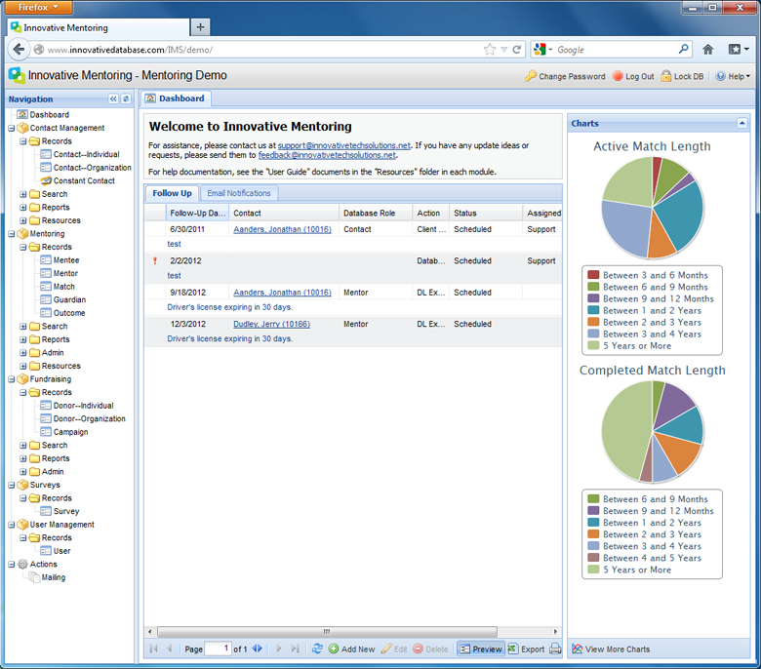Open Aanders, Jonathan link in 6/30/2011 row
The width and height of the screenshot is (761, 669).
click(283, 229)
